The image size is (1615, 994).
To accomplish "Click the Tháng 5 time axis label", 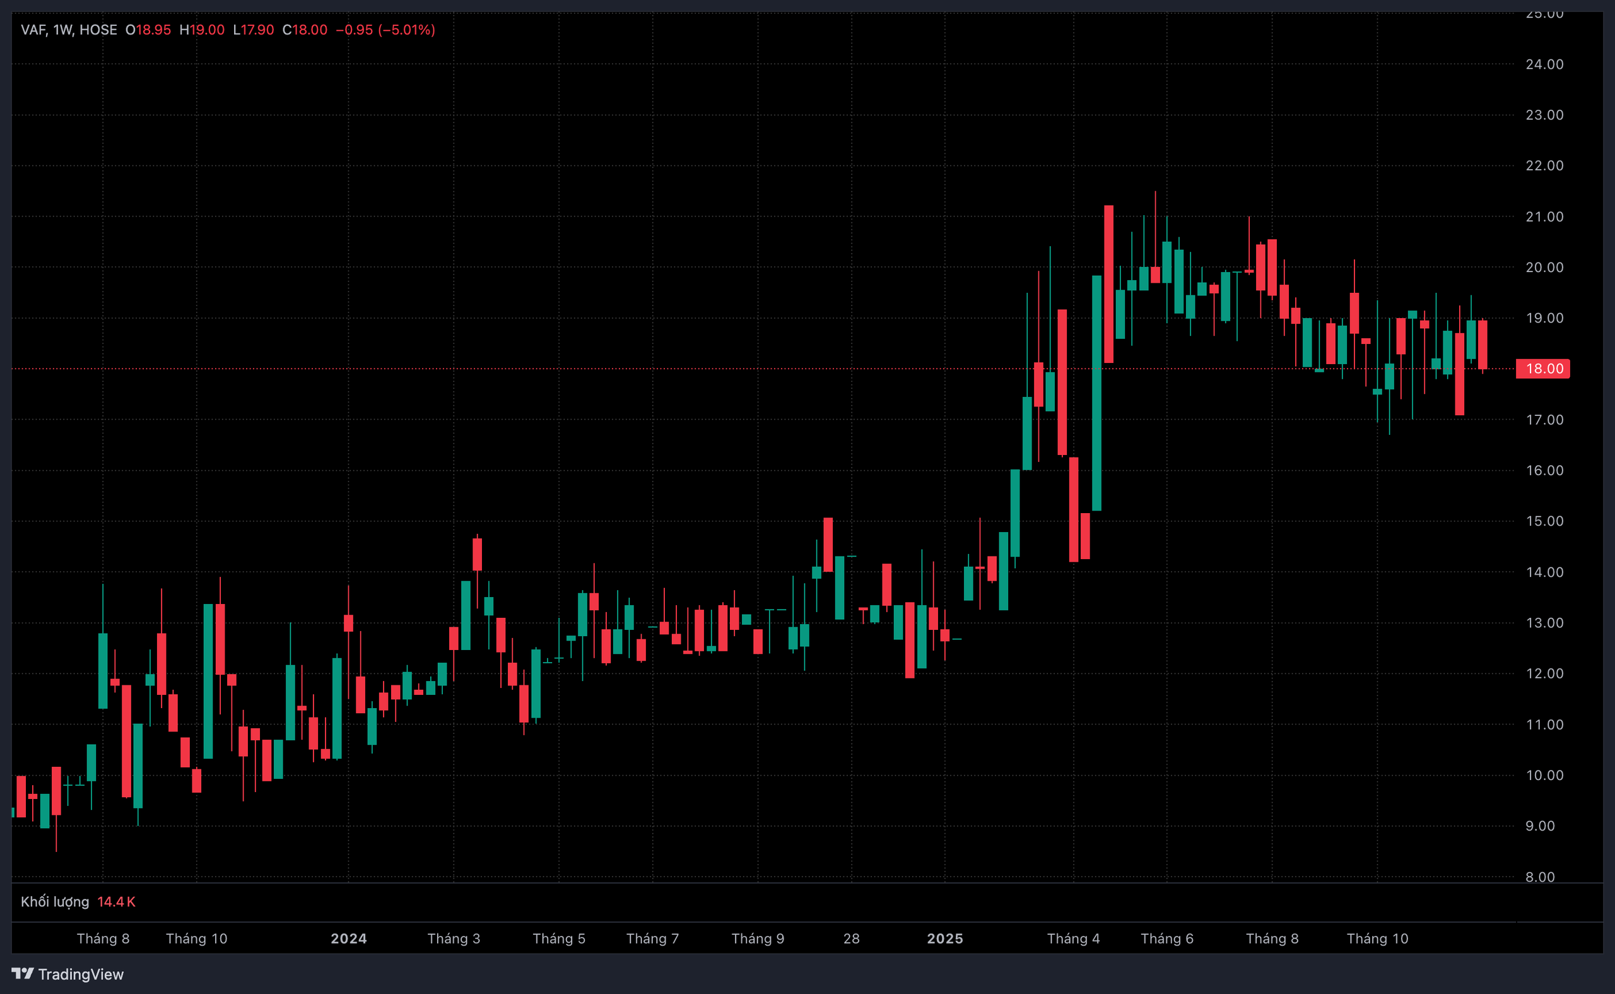I will click(x=558, y=938).
